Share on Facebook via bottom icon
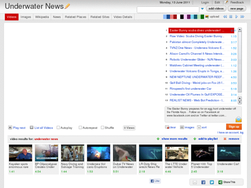The width and height of the screenshot is (251, 188). pyautogui.click(x=203, y=182)
